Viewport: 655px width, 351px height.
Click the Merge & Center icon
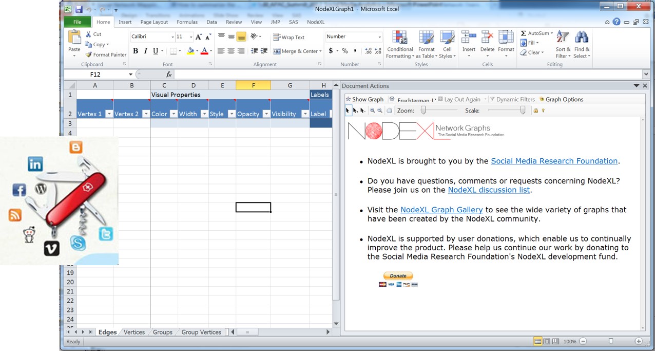tap(277, 51)
